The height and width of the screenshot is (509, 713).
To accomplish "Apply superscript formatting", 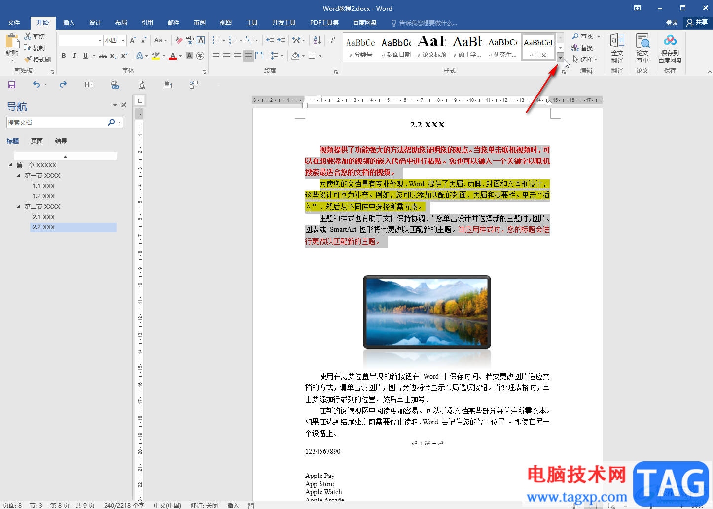I will (x=124, y=56).
